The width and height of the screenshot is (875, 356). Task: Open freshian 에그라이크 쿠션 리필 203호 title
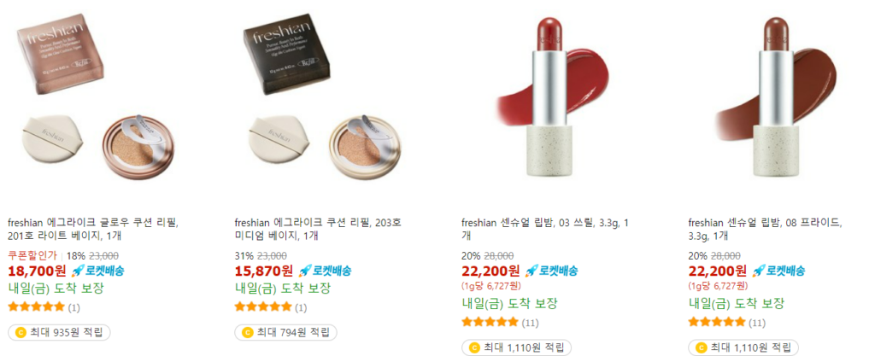point(318,229)
